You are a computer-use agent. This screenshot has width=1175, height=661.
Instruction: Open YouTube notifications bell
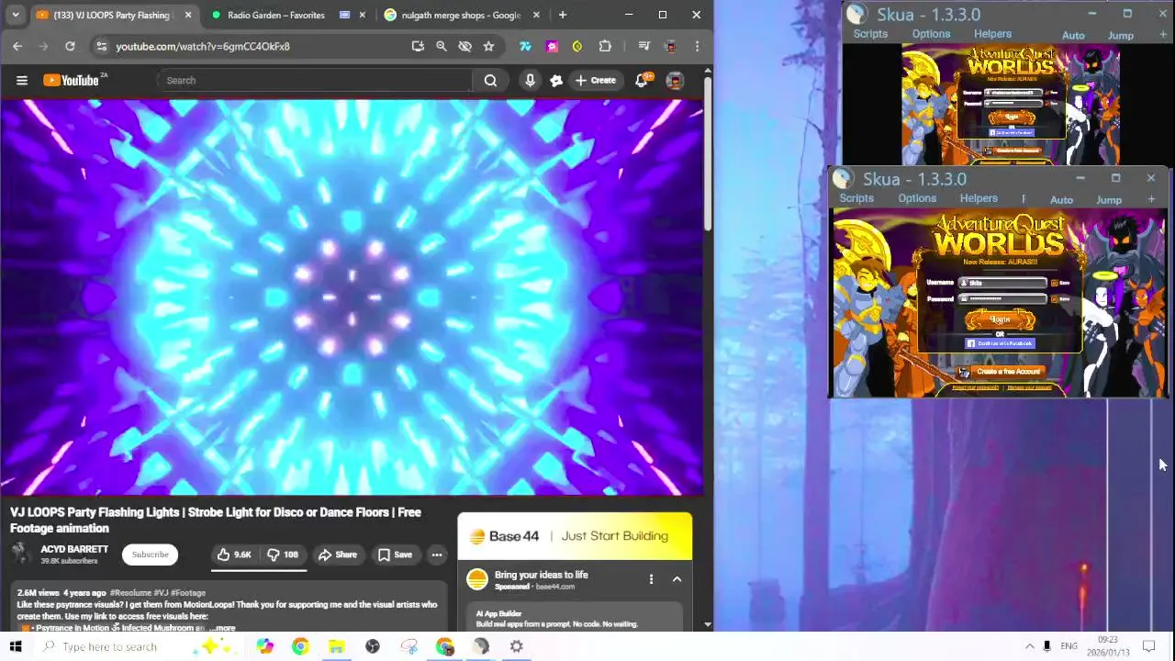tap(642, 80)
